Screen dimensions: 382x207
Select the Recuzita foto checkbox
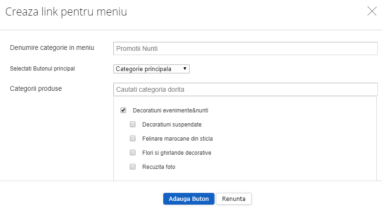pos(133,167)
